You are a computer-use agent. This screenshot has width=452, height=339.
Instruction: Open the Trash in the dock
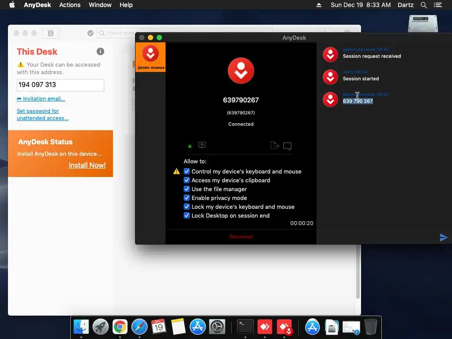[x=371, y=327]
